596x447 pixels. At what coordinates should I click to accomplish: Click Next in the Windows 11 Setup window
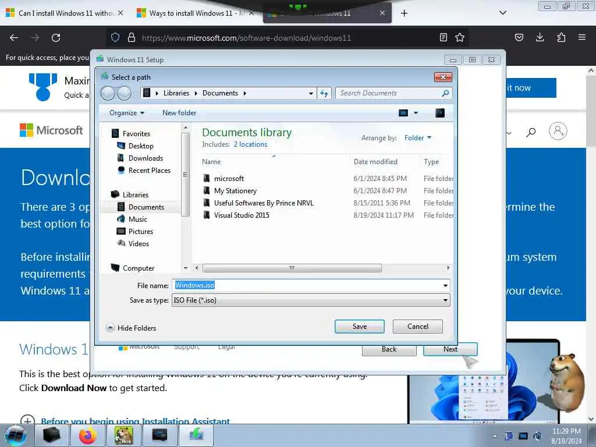pyautogui.click(x=450, y=349)
